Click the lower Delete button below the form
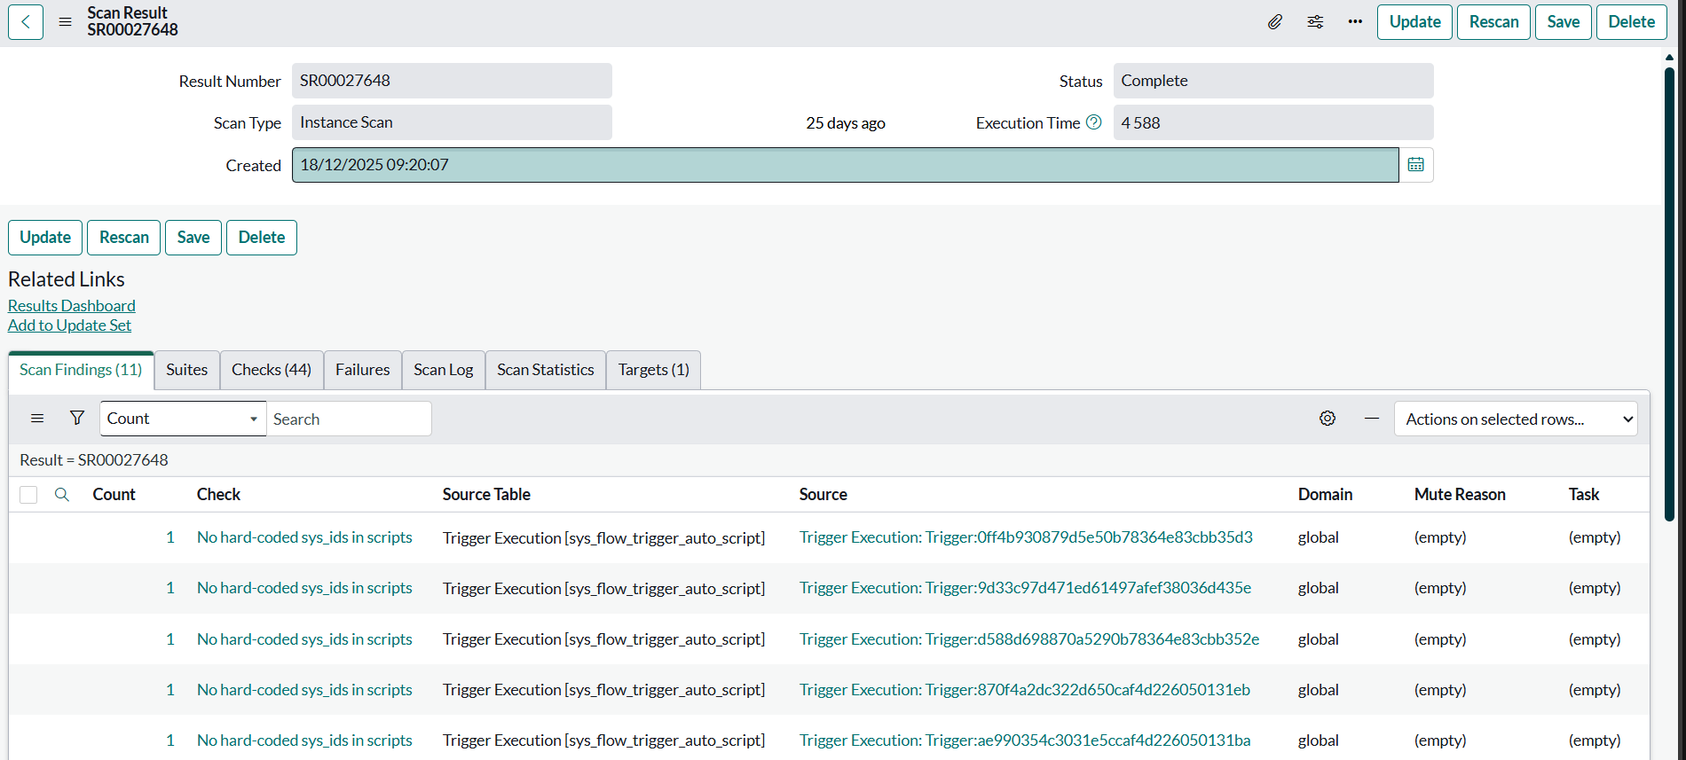This screenshot has height=760, width=1686. 262,238
